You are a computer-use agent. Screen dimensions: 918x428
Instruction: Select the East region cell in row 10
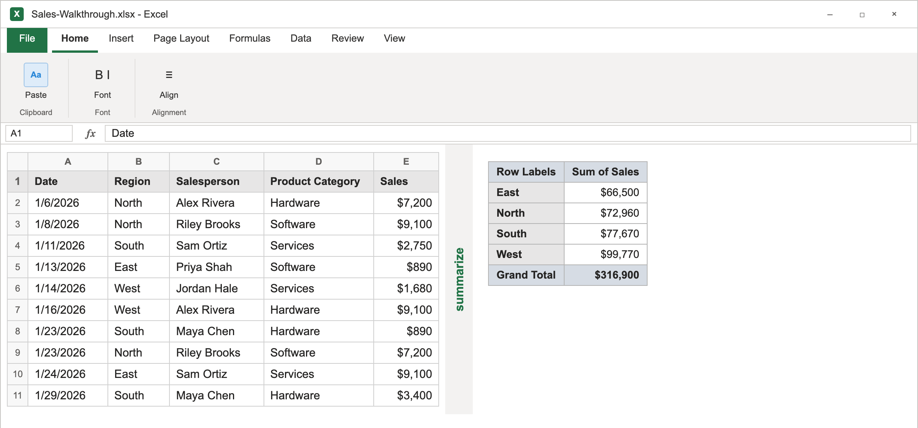pos(138,374)
